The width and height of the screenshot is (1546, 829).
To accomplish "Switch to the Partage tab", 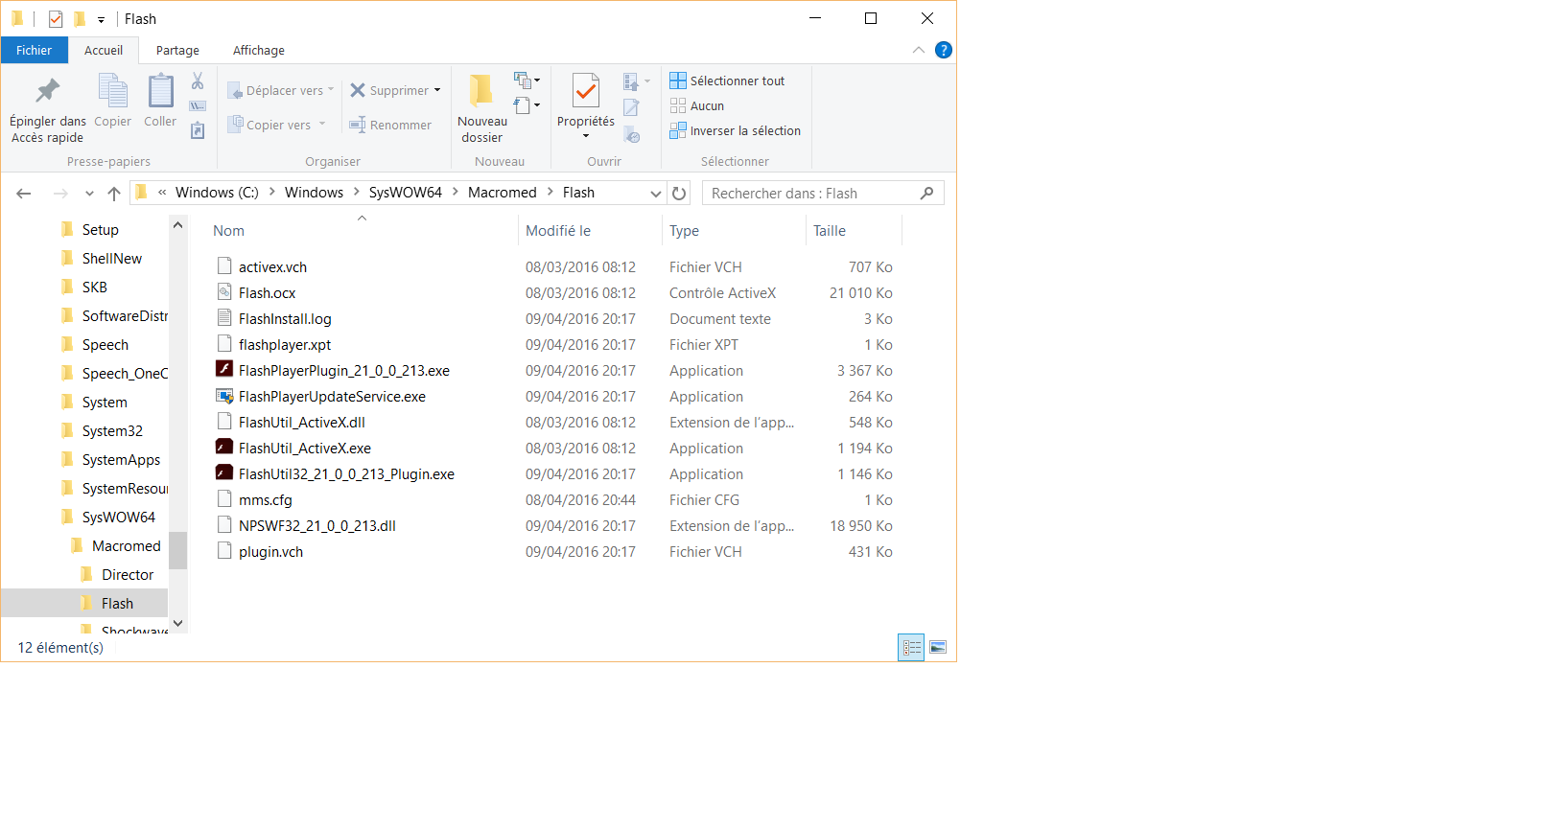I will (177, 50).
